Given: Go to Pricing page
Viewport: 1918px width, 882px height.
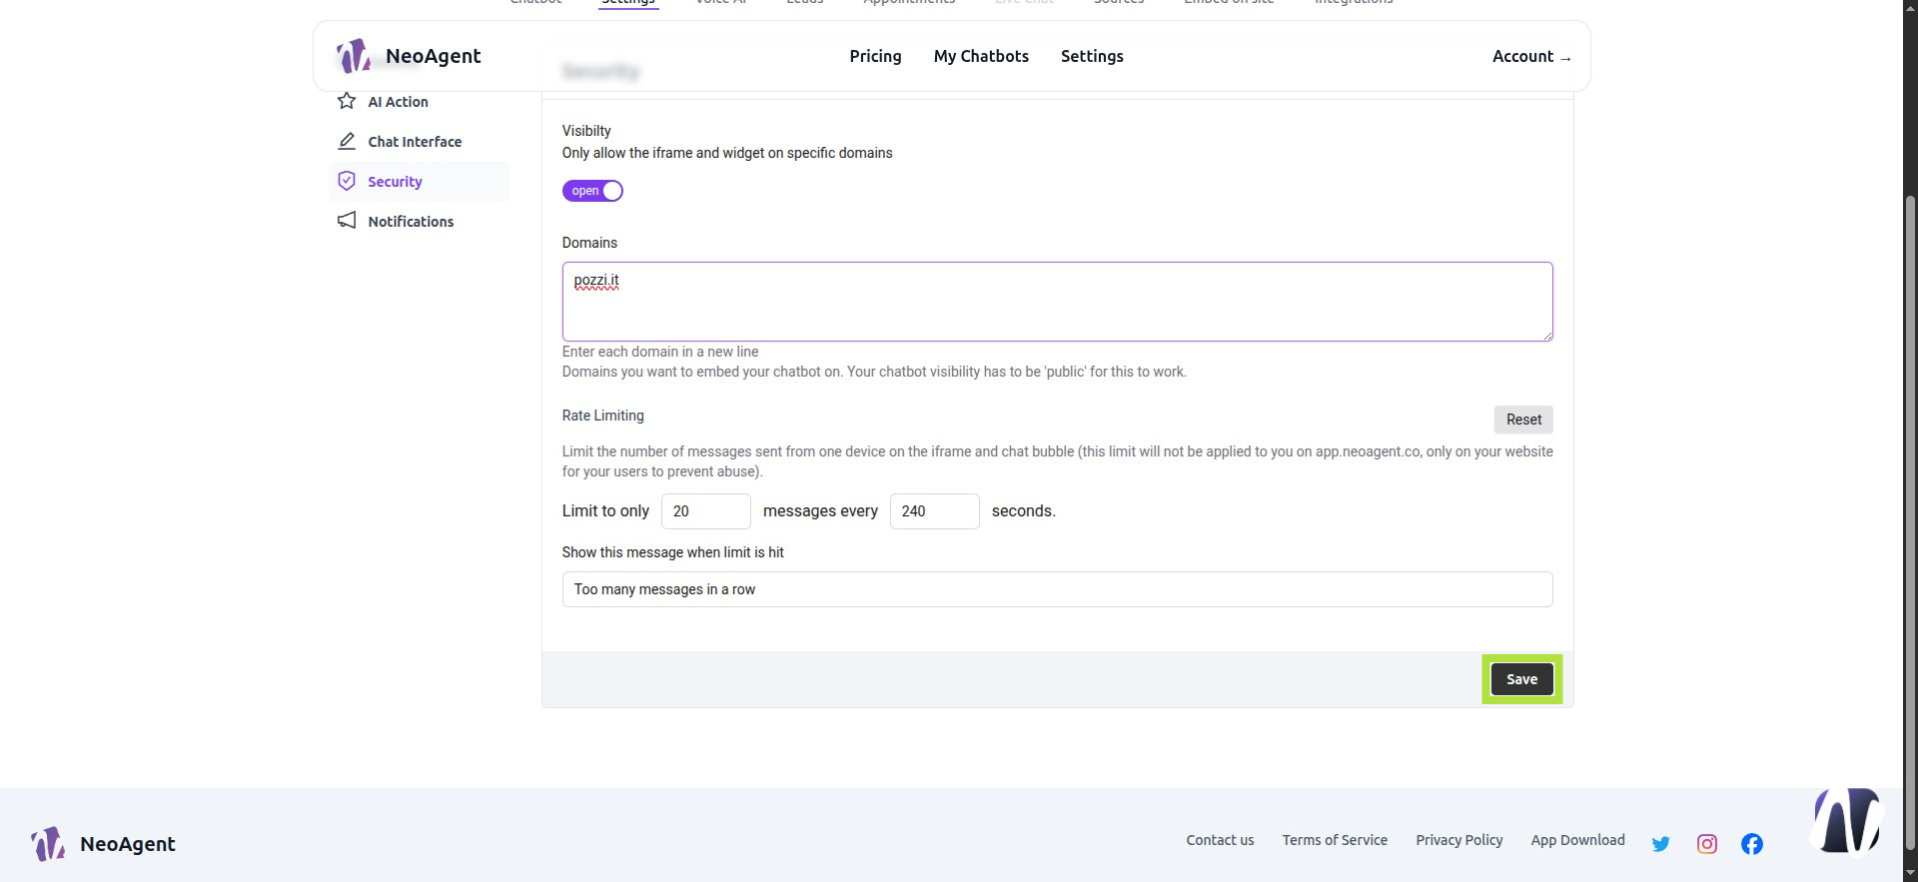Looking at the screenshot, I should tap(875, 56).
